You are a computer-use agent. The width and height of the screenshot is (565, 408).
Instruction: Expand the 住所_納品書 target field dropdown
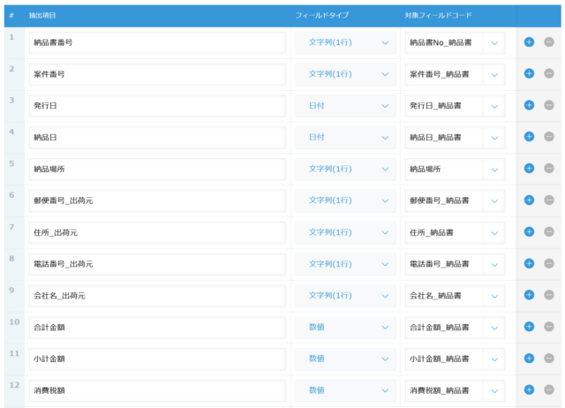455,233
